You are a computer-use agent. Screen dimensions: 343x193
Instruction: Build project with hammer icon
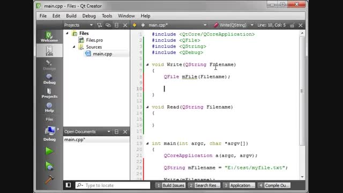(x=49, y=180)
